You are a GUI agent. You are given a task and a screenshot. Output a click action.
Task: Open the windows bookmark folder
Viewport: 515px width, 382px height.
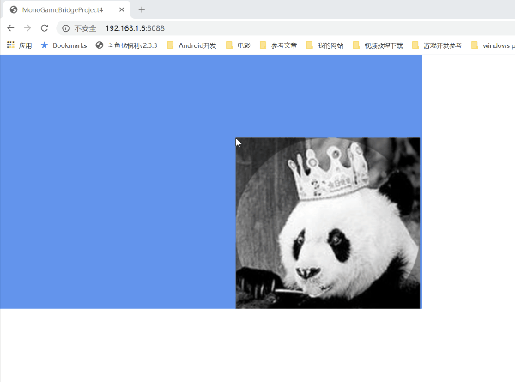pyautogui.click(x=493, y=45)
